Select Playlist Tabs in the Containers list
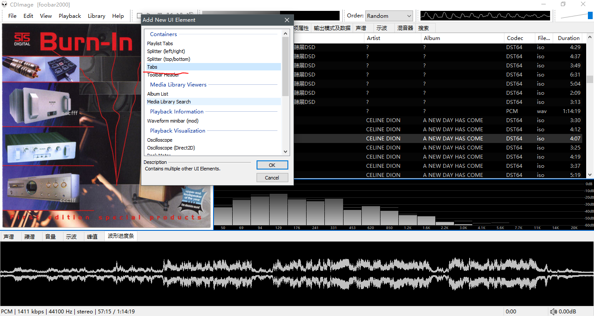Screen dimensions: 594x316 [160, 43]
